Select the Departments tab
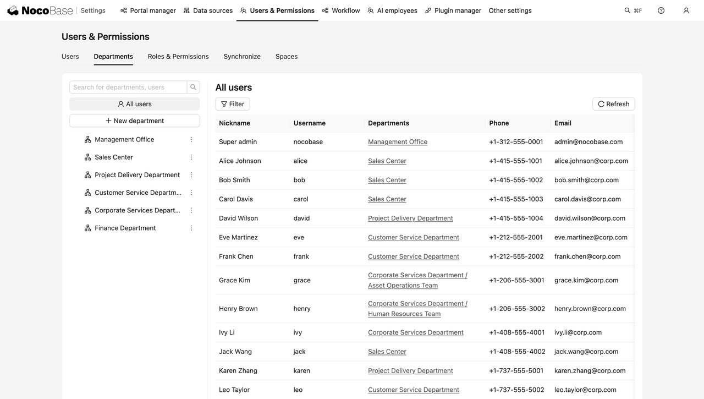704x399 pixels. pos(113,56)
